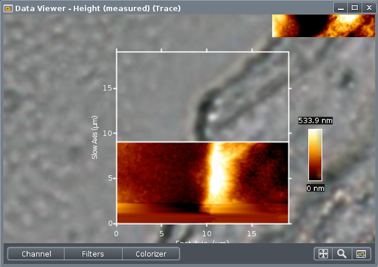Click the 0 nm scale minimum label
This screenshot has width=378, height=267.
coord(316,188)
